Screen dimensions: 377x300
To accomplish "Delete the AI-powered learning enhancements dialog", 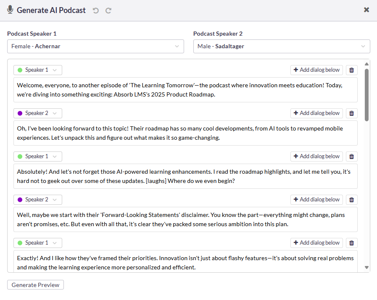I will (x=351, y=156).
